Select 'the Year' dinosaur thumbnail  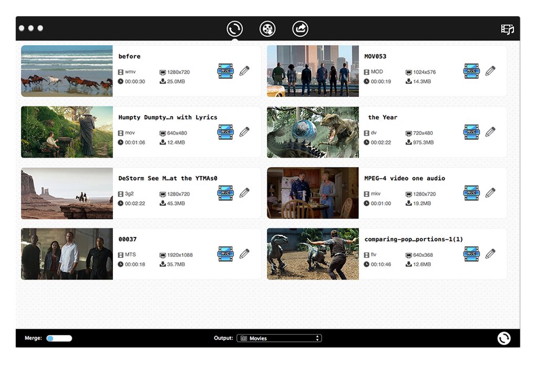pos(313,132)
